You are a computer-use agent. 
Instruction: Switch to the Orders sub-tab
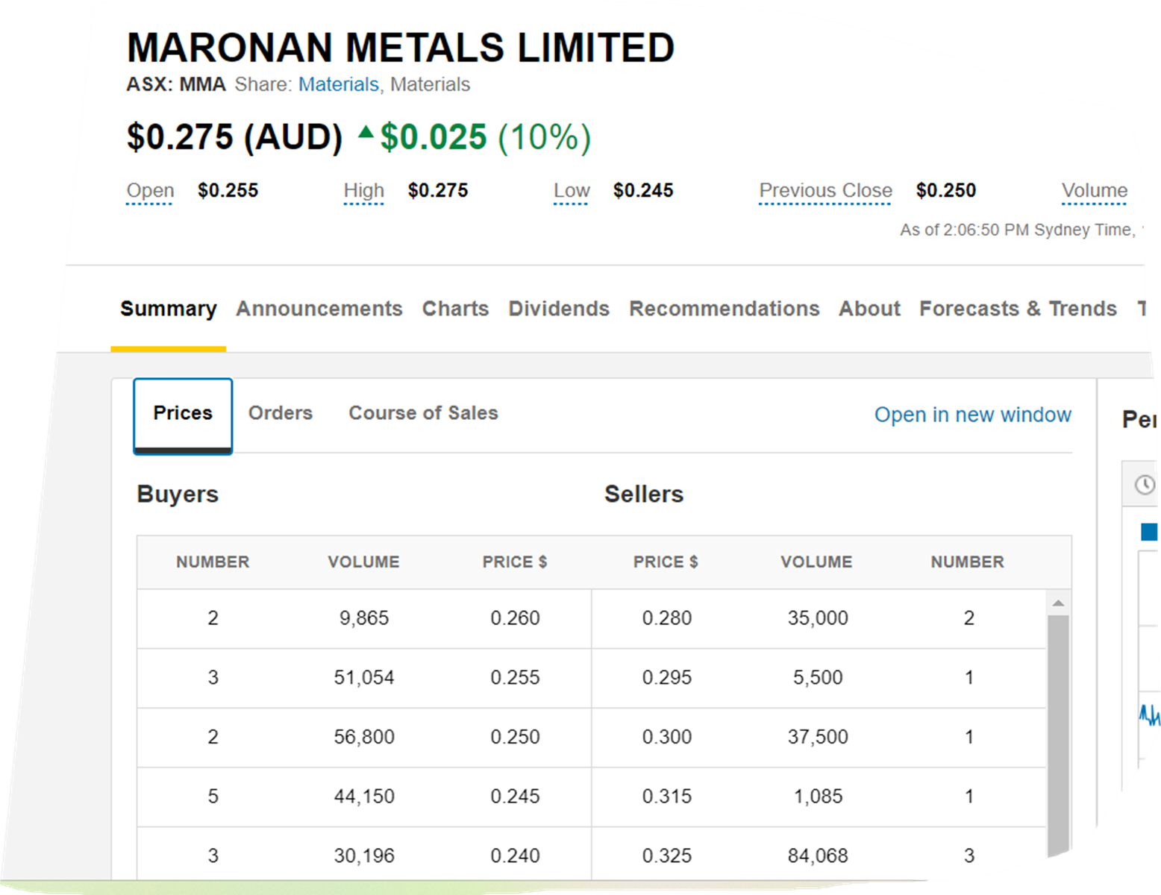point(281,413)
